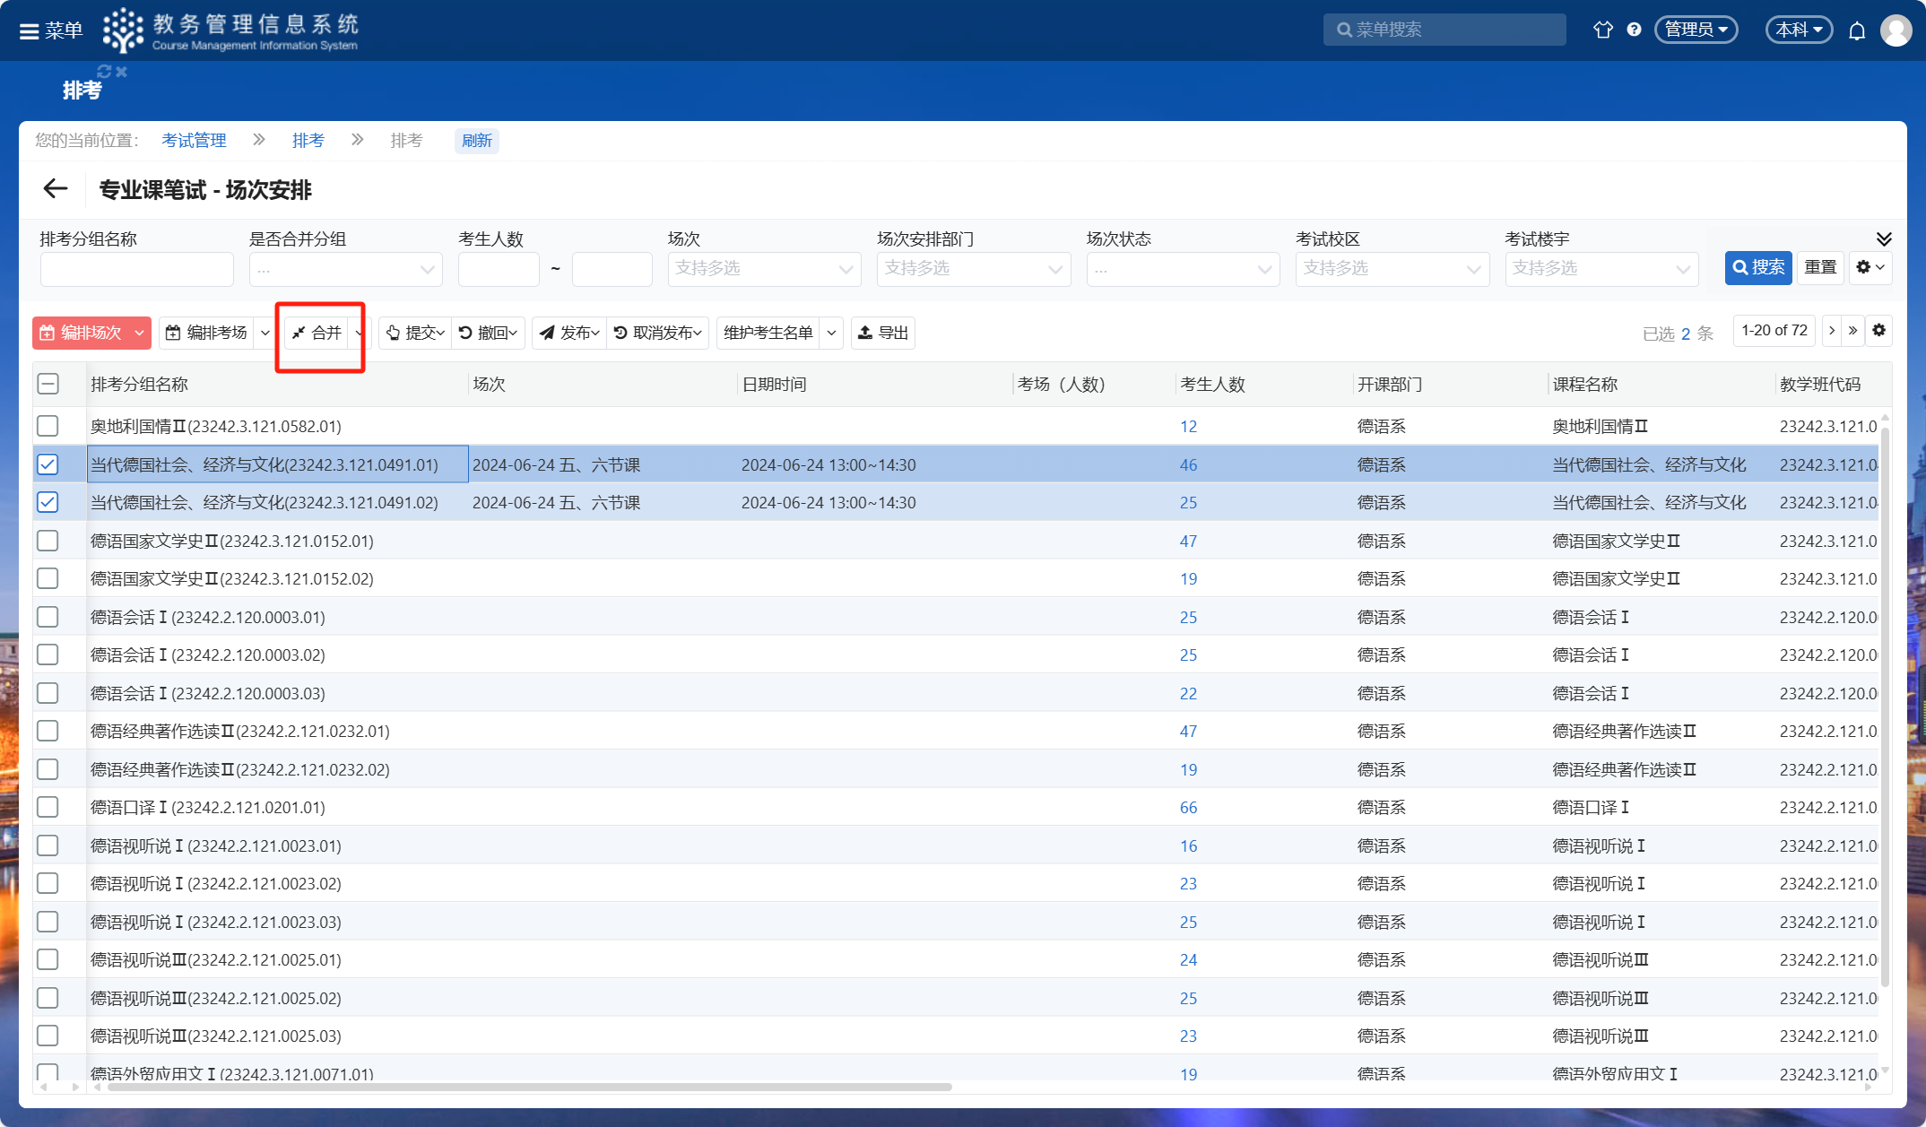Check the 奥地利国情Ⅱ row checkbox
This screenshot has width=1926, height=1127.
tap(48, 426)
